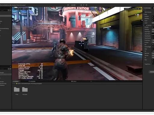Navigate back using breadcrumb arrow icon
The width and height of the screenshot is (154, 115).
click(x=13, y=84)
